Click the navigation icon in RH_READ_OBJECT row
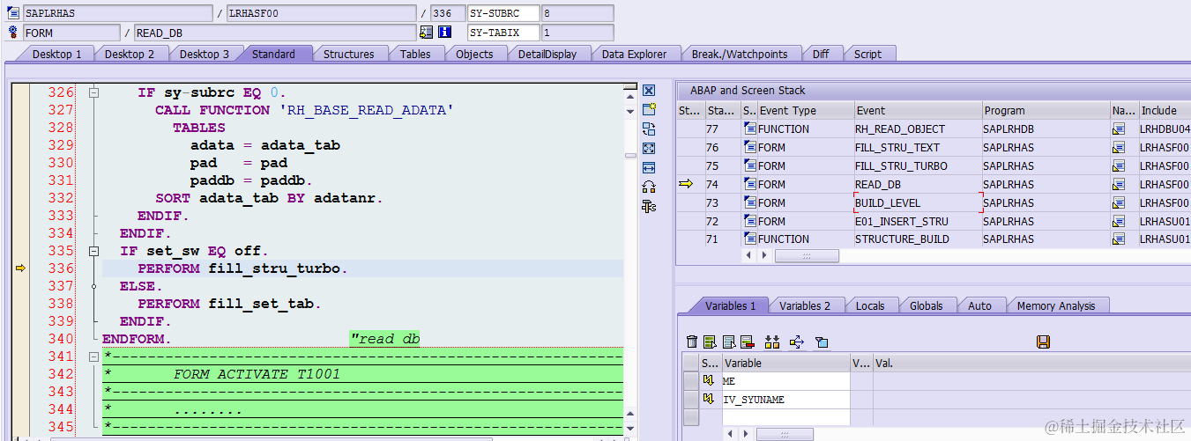1191x441 pixels. pos(1119,129)
